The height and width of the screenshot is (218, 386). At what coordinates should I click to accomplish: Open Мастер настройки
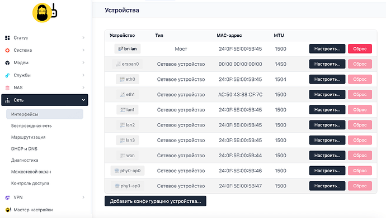[x=33, y=210]
